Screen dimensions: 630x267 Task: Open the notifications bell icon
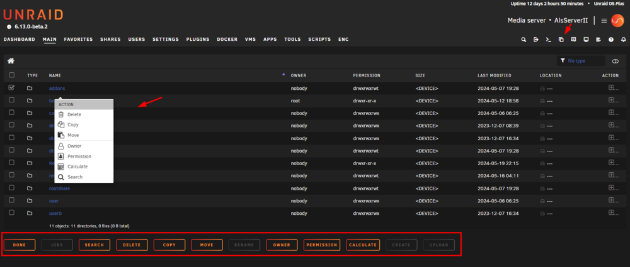tap(624, 40)
